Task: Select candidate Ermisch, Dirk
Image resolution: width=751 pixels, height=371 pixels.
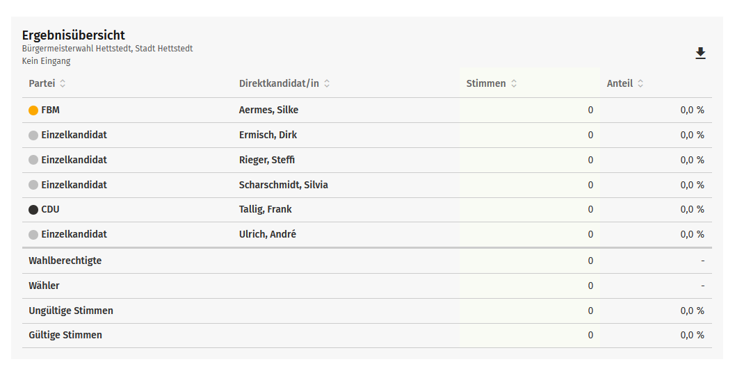Action: click(x=268, y=135)
